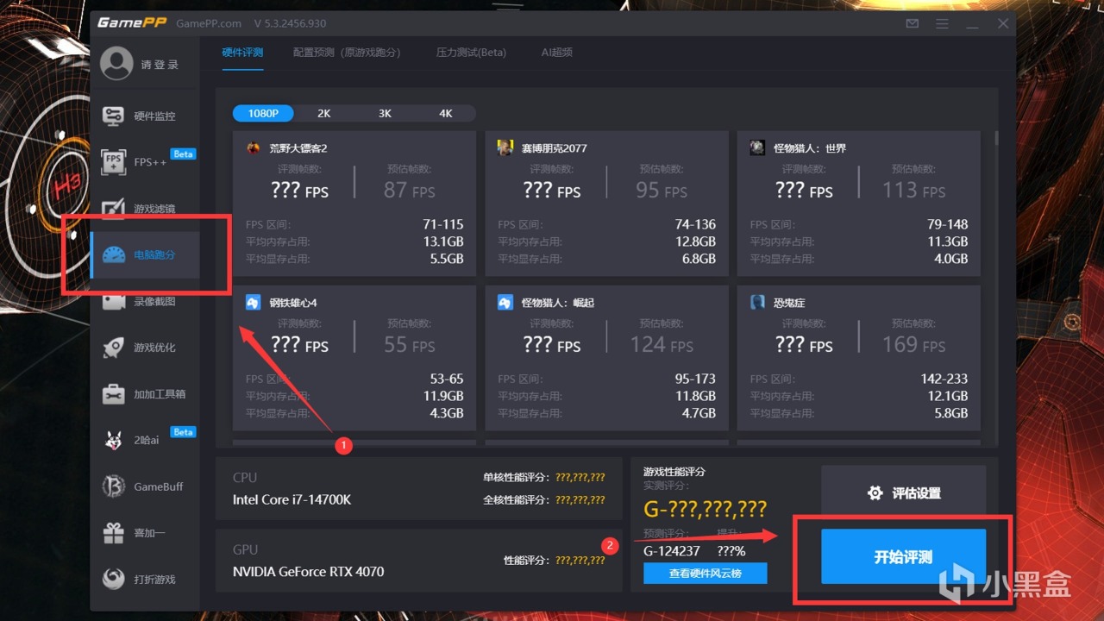Image resolution: width=1104 pixels, height=621 pixels.
Task: Click the 6.8GB video memory value
Action: click(699, 259)
